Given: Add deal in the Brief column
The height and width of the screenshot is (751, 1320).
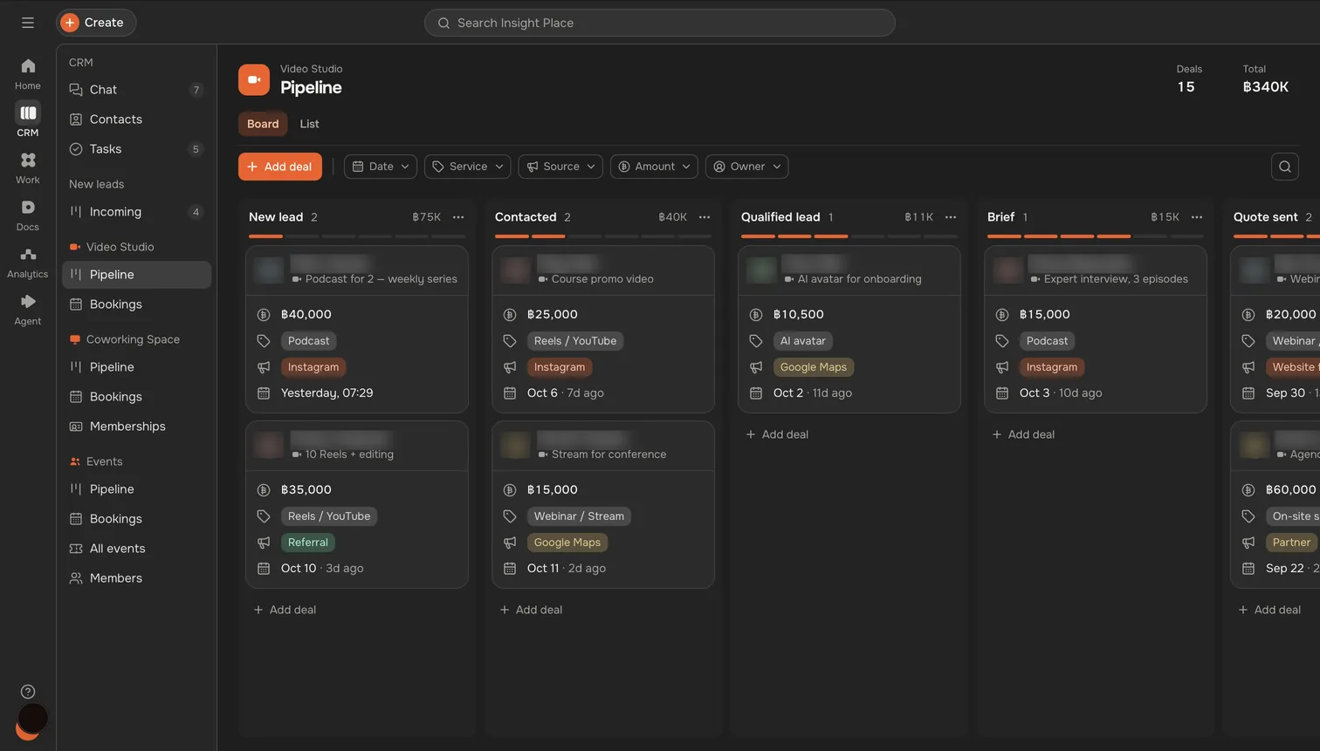Looking at the screenshot, I should coord(1023,434).
